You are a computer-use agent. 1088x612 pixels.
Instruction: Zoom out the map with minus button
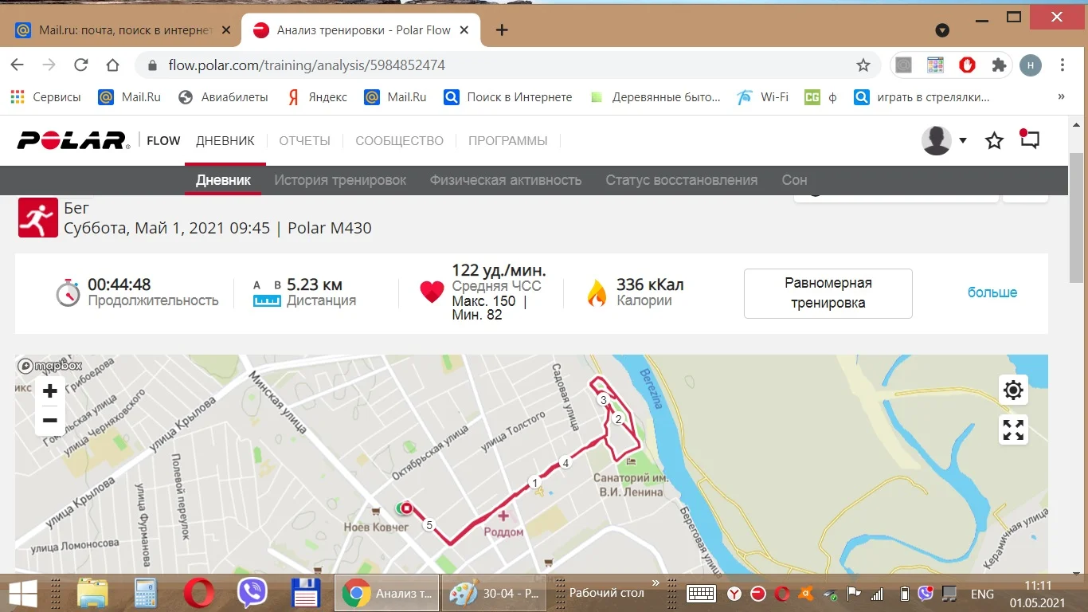click(50, 420)
